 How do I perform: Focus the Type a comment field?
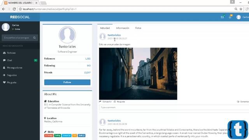click(174, 107)
